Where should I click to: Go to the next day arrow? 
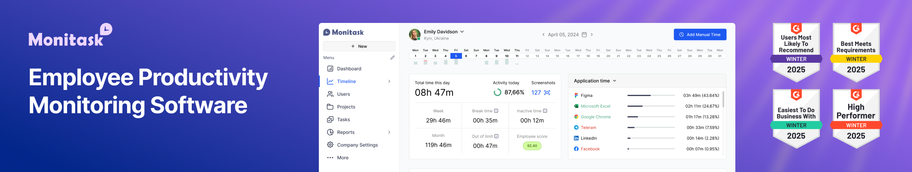click(x=592, y=35)
